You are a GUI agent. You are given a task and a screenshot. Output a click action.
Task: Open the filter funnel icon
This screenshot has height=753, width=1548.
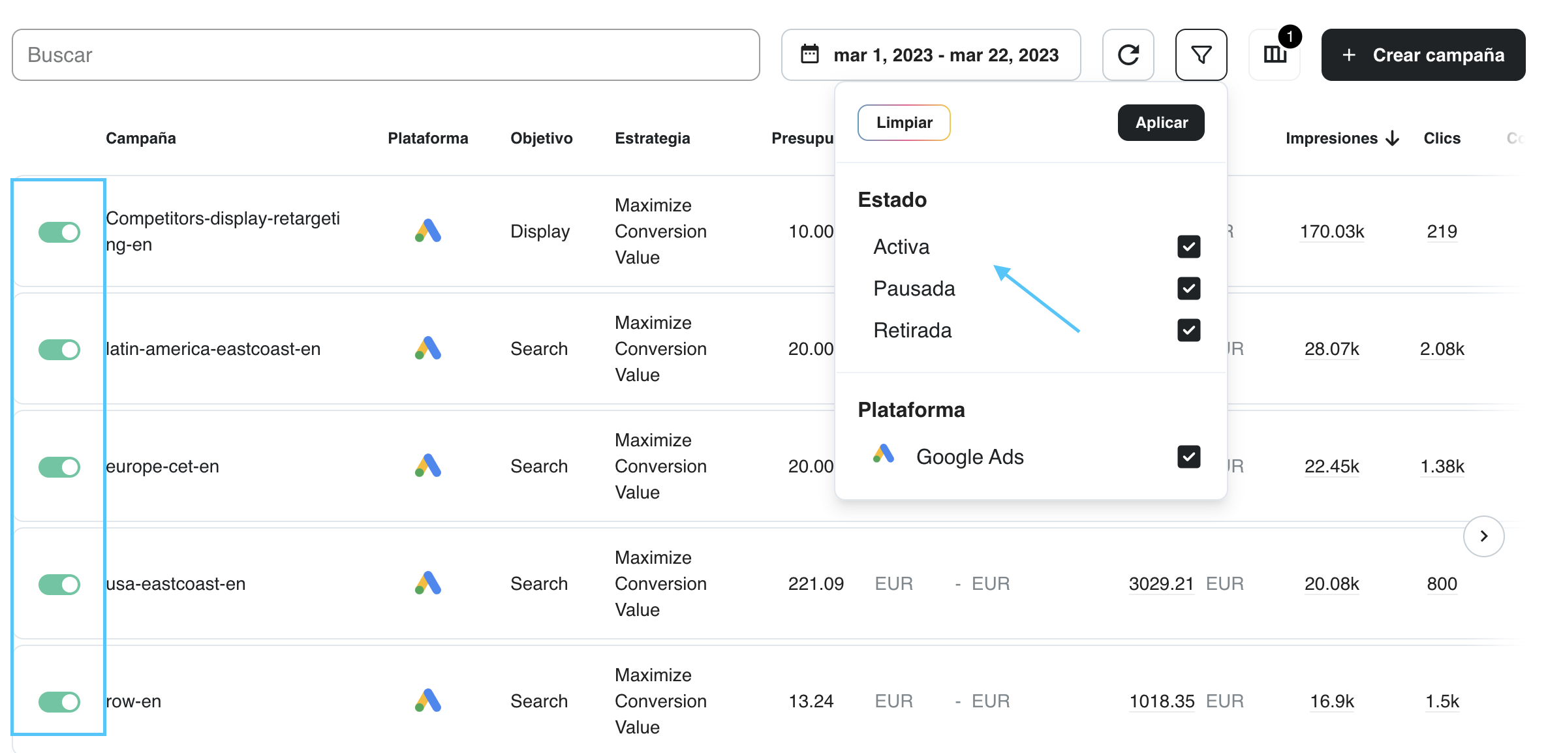(1201, 55)
